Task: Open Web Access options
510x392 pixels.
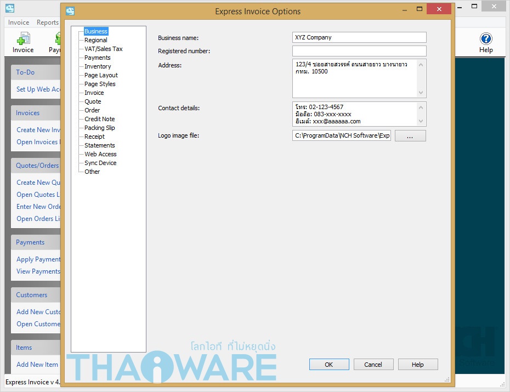Action: pos(100,154)
